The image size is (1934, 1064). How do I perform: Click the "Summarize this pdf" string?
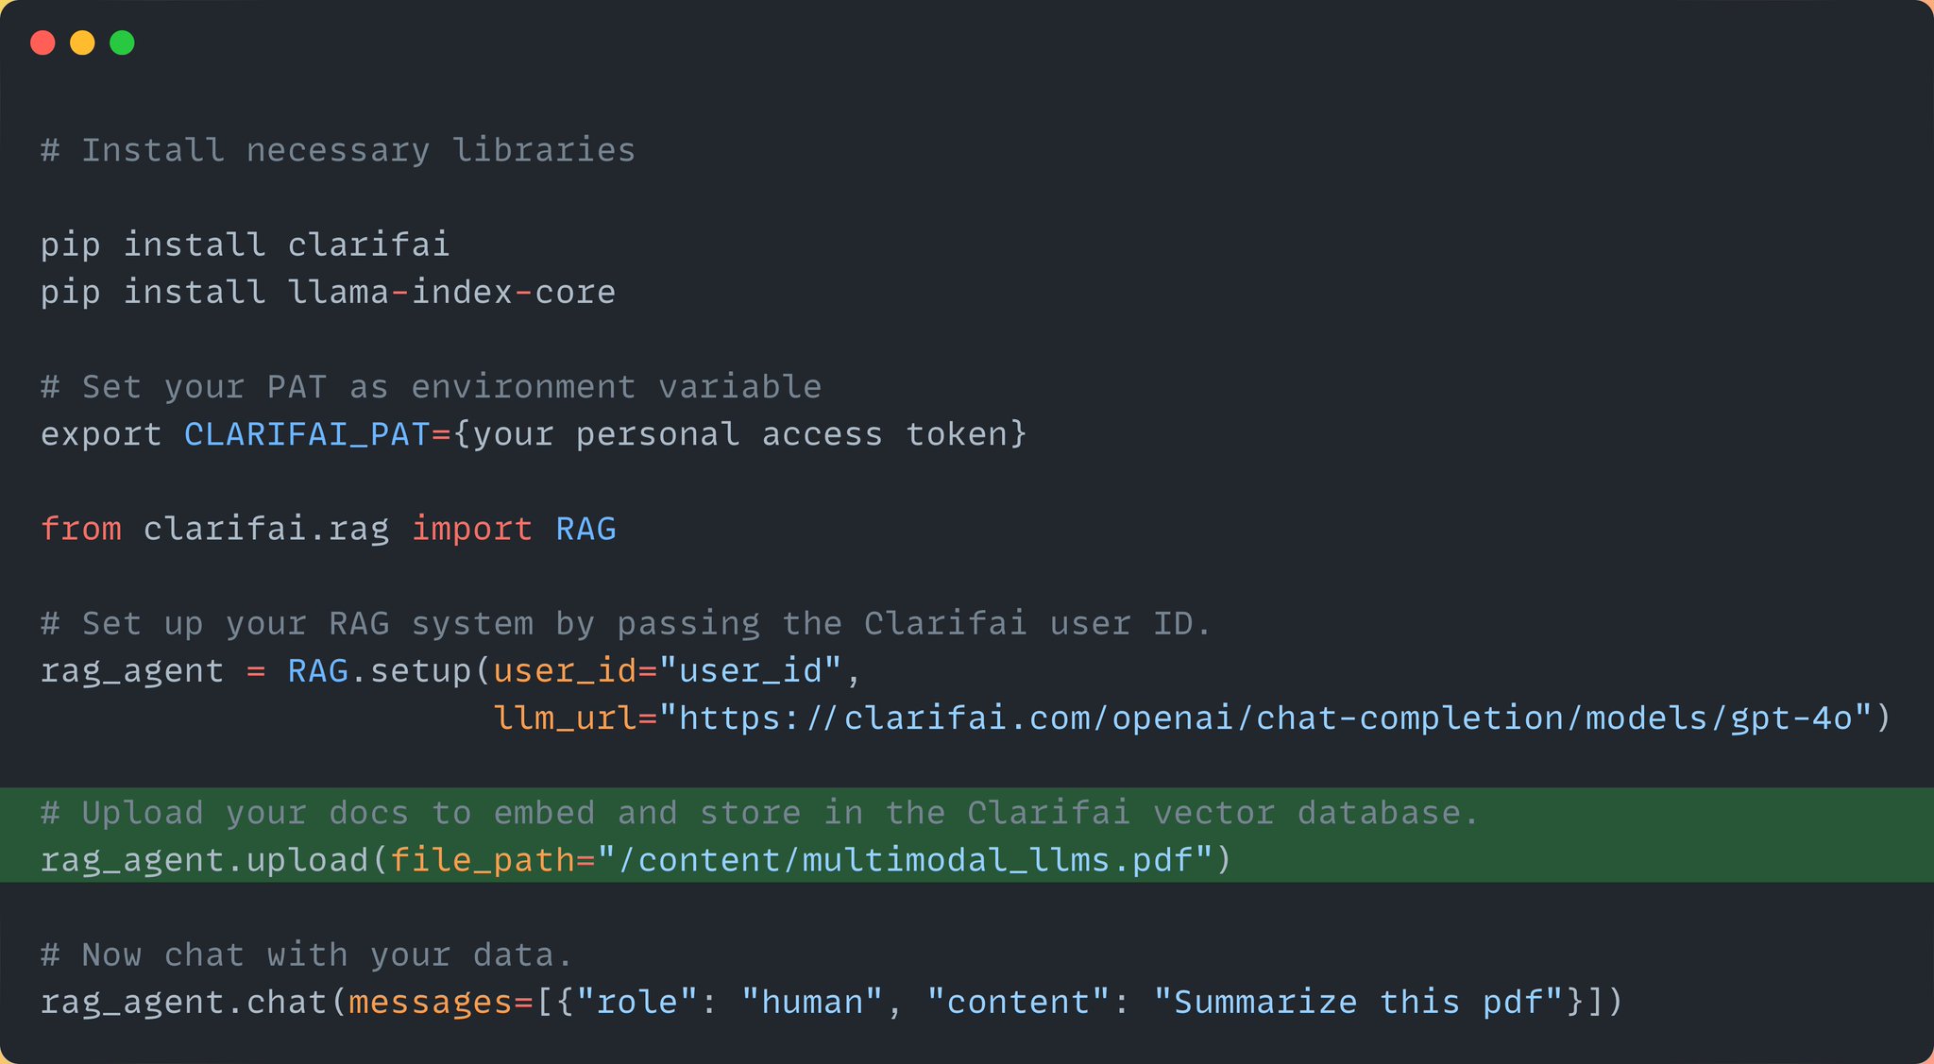tap(1358, 1002)
